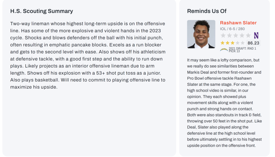275x157 pixels.
Task: Click the second gray star in upper row
Action: tap(229, 35)
